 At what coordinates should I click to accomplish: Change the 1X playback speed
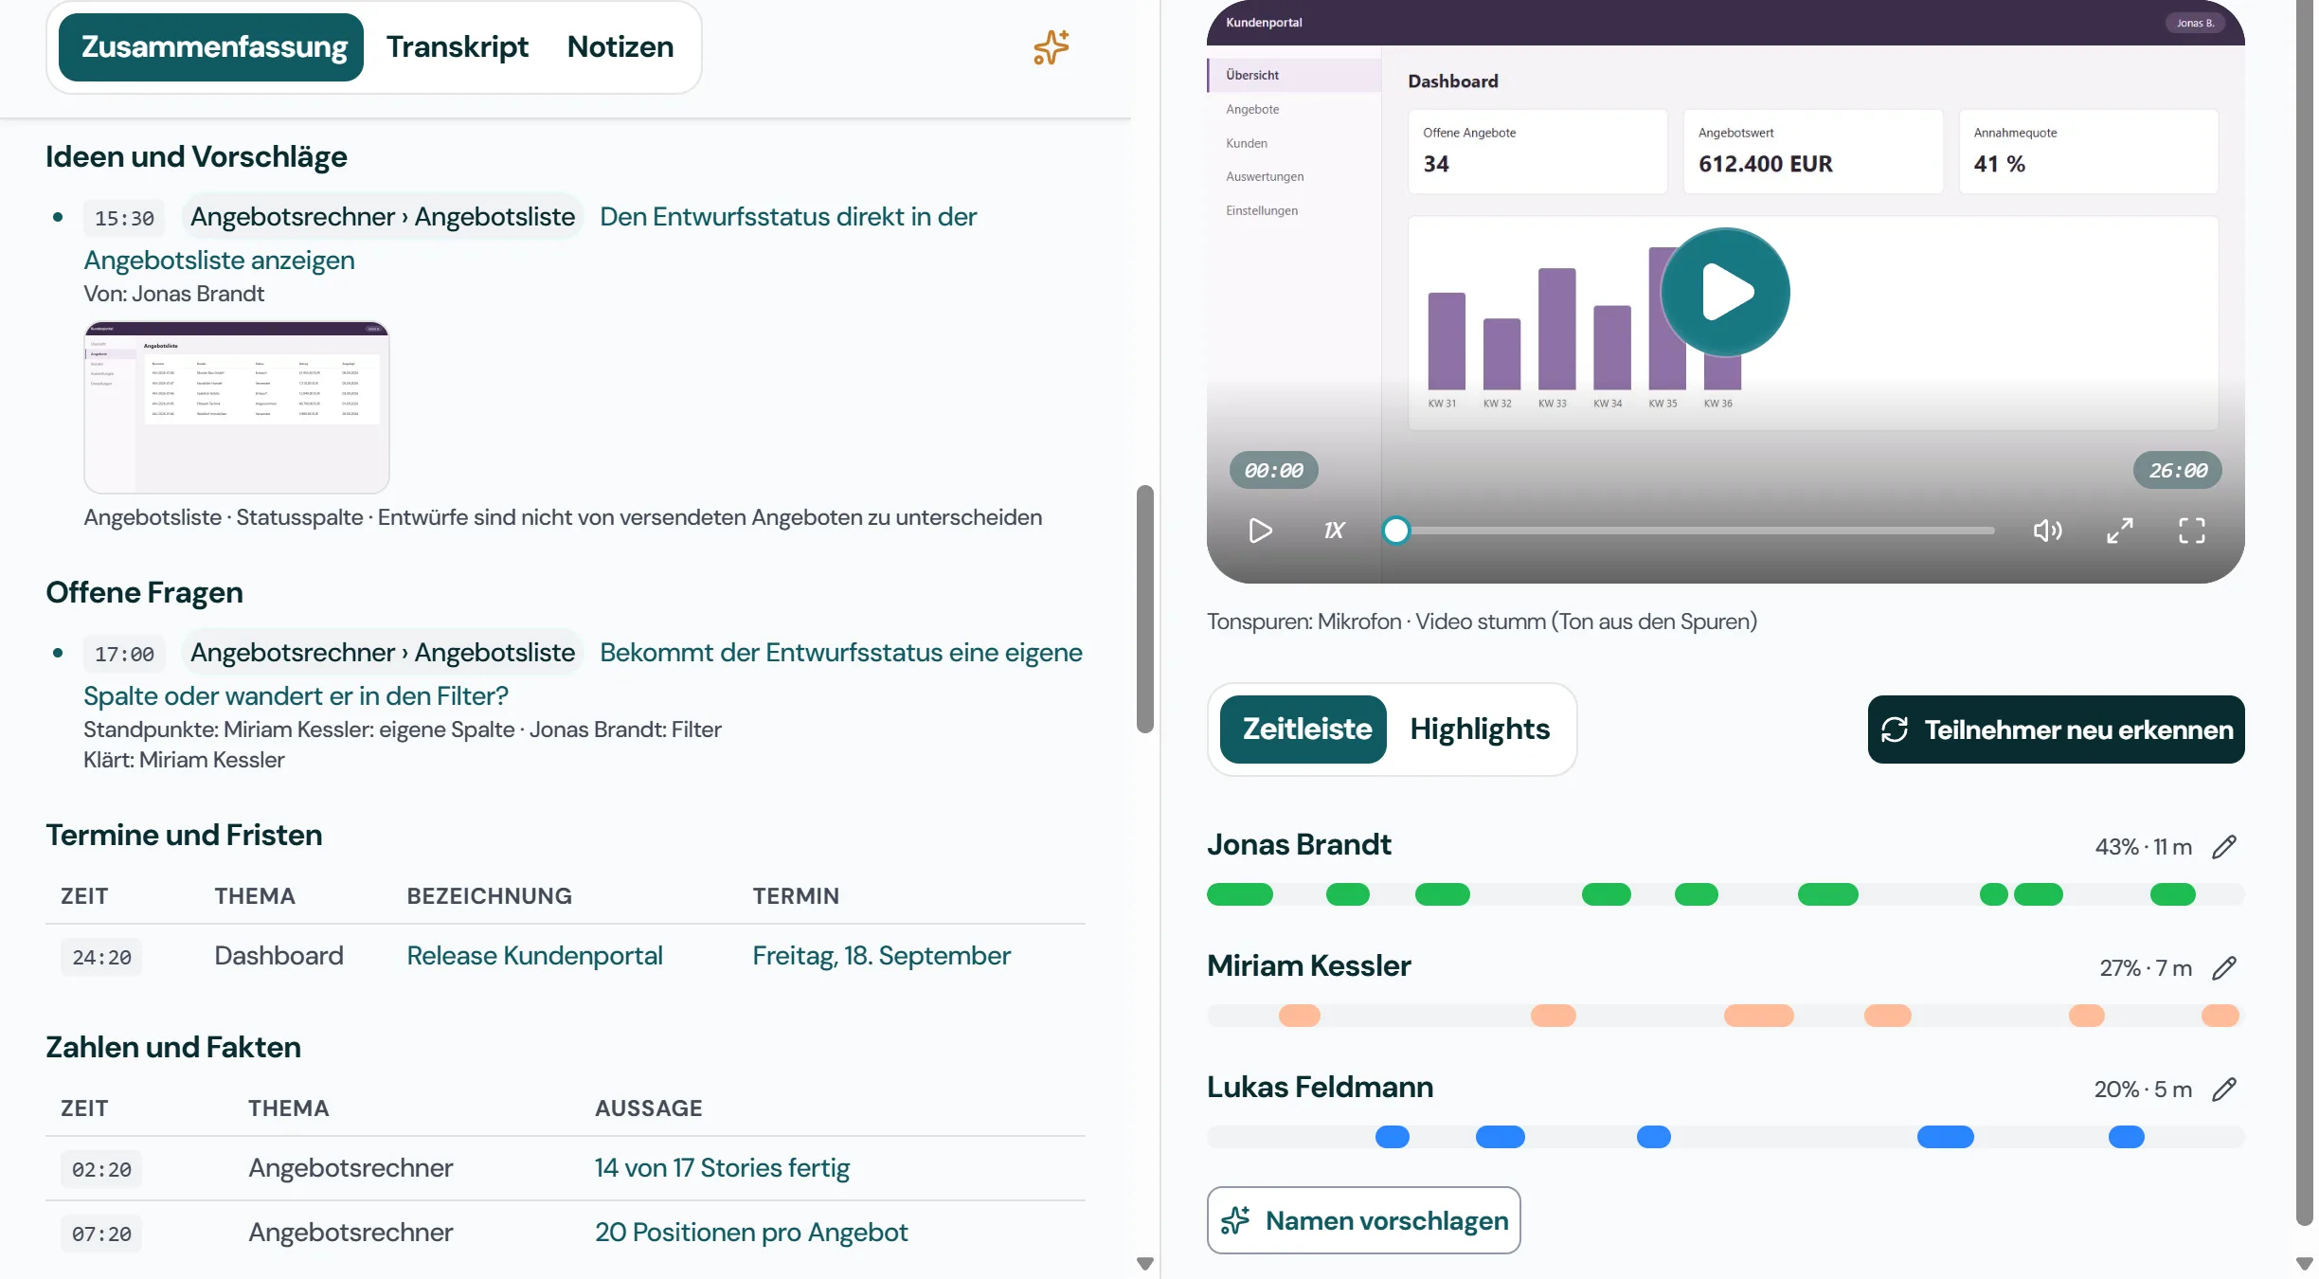coord(1334,531)
